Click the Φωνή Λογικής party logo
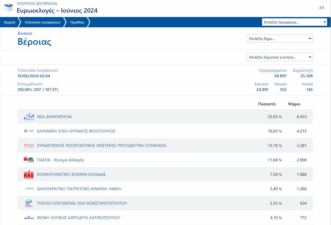The image size is (331, 225). pos(29,218)
